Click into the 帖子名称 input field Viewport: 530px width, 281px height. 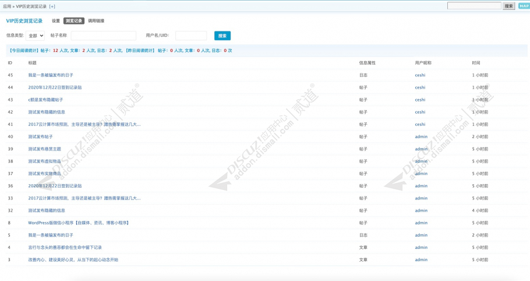point(104,36)
